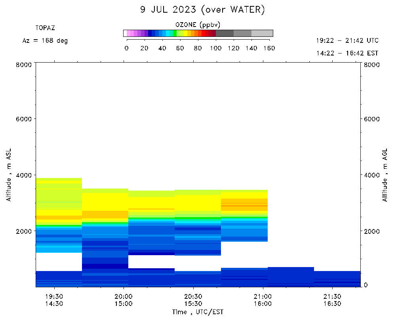Click the '15:30' EST time label
The image size is (396, 317).
point(194,304)
